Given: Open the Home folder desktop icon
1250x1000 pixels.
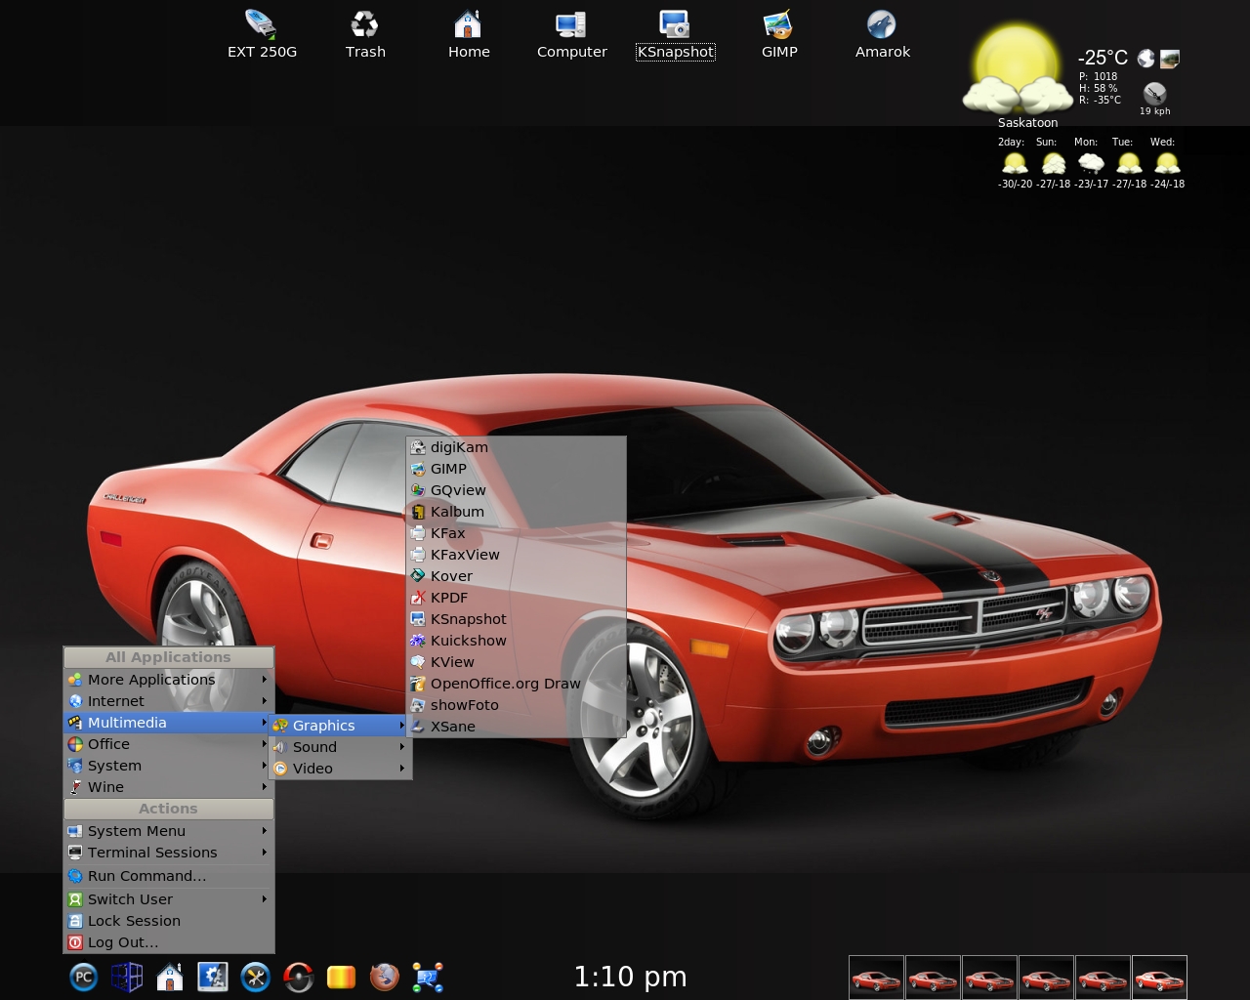Looking at the screenshot, I should click(469, 33).
